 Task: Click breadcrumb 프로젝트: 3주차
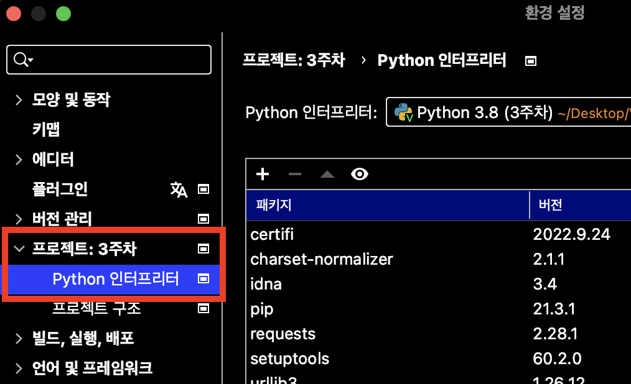(294, 60)
